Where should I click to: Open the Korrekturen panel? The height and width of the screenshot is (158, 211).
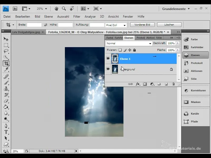click(x=195, y=91)
